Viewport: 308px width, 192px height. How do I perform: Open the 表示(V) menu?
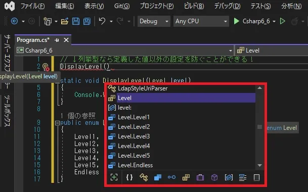click(94, 6)
